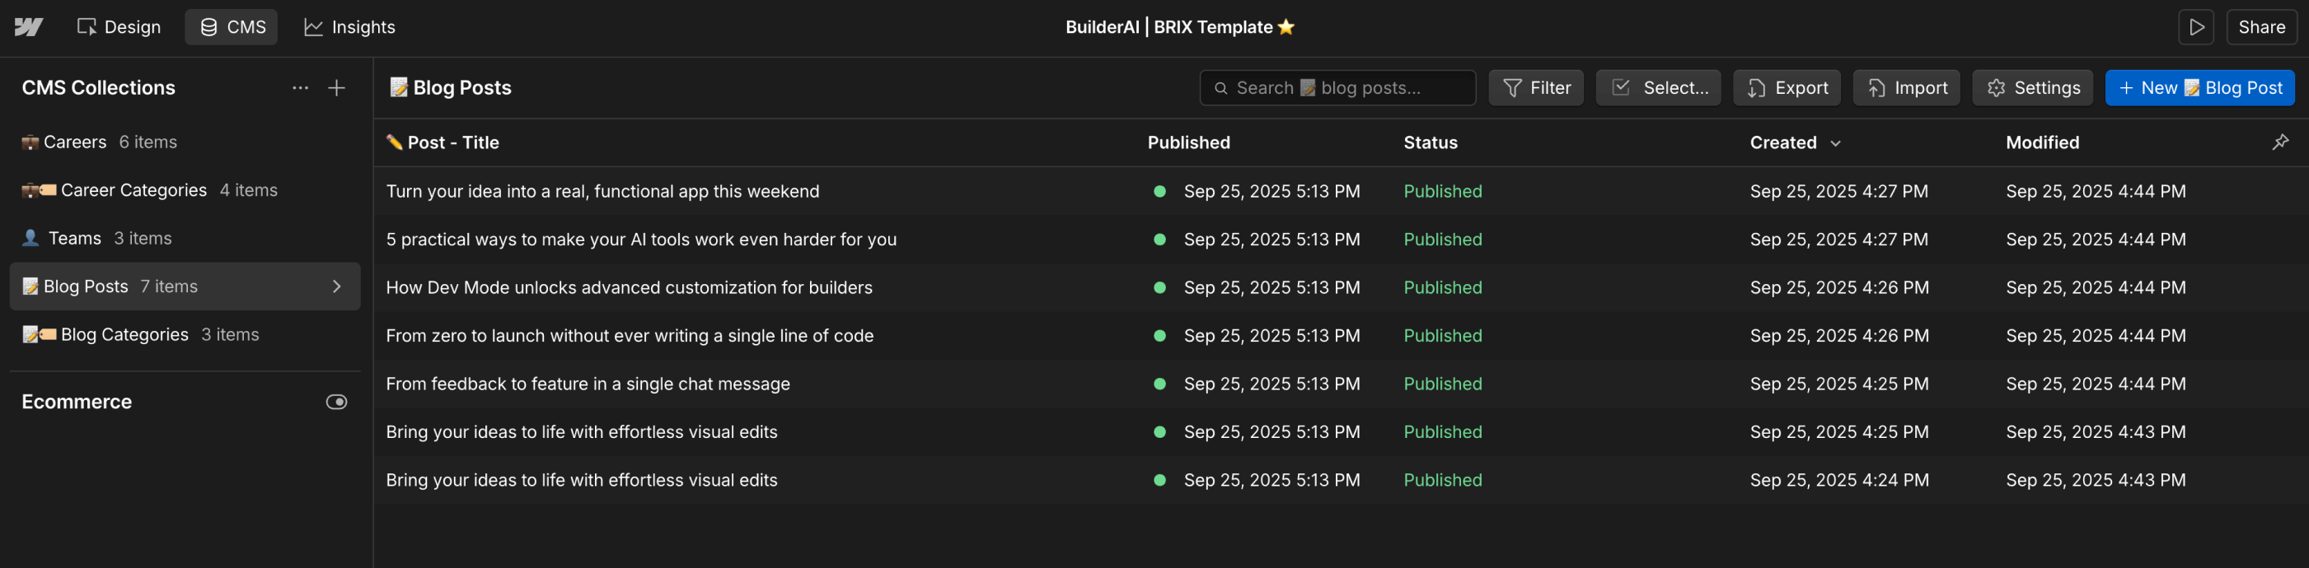Viewport: 2309px width, 568px height.
Task: Sort by the Published column header
Action: (1188, 142)
